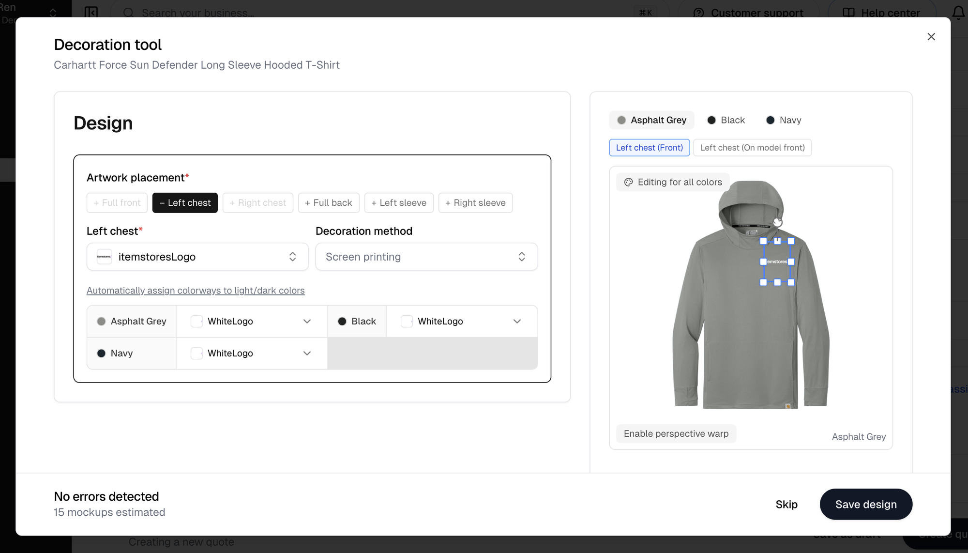Add the Full front placement
Screen dimensions: 968x553
[117, 203]
